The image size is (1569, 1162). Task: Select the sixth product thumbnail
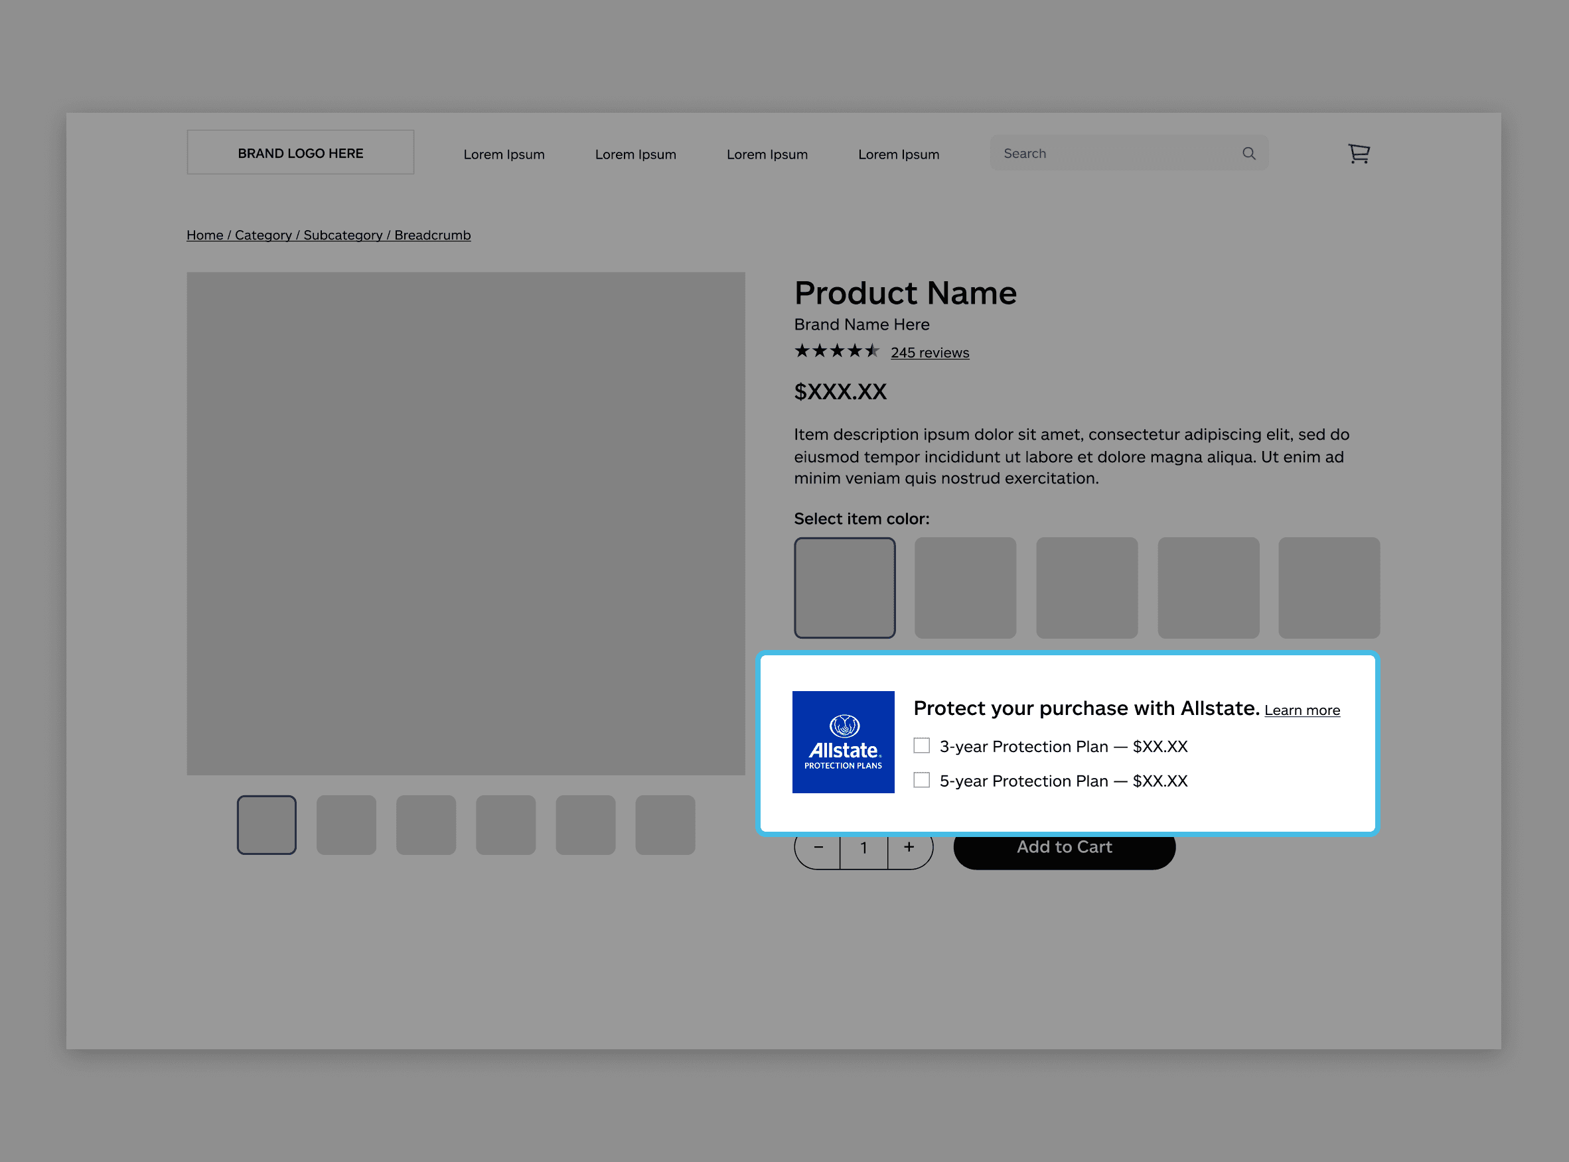pyautogui.click(x=665, y=825)
